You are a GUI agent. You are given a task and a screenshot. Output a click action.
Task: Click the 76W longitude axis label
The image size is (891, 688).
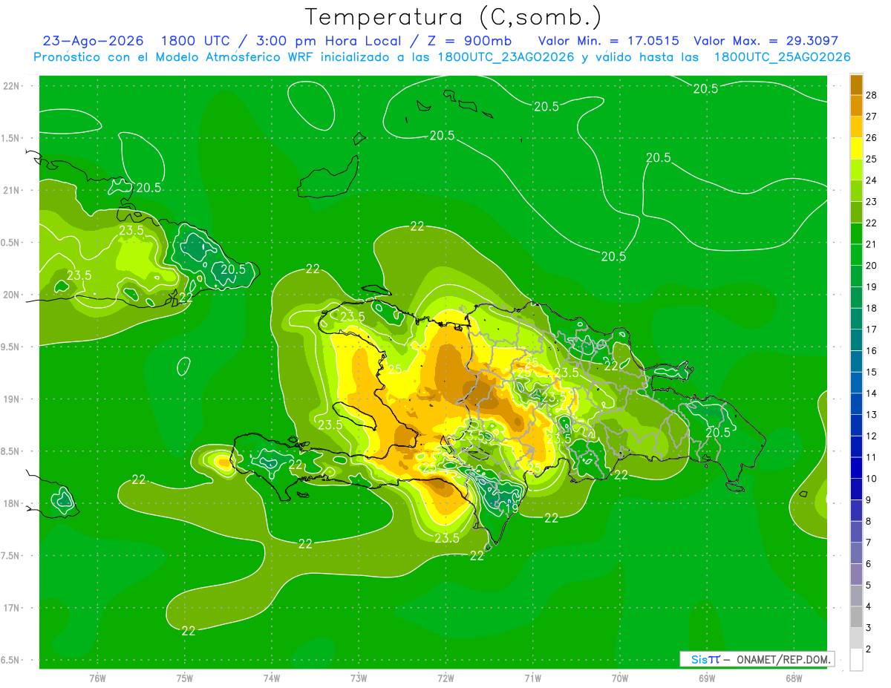click(97, 678)
